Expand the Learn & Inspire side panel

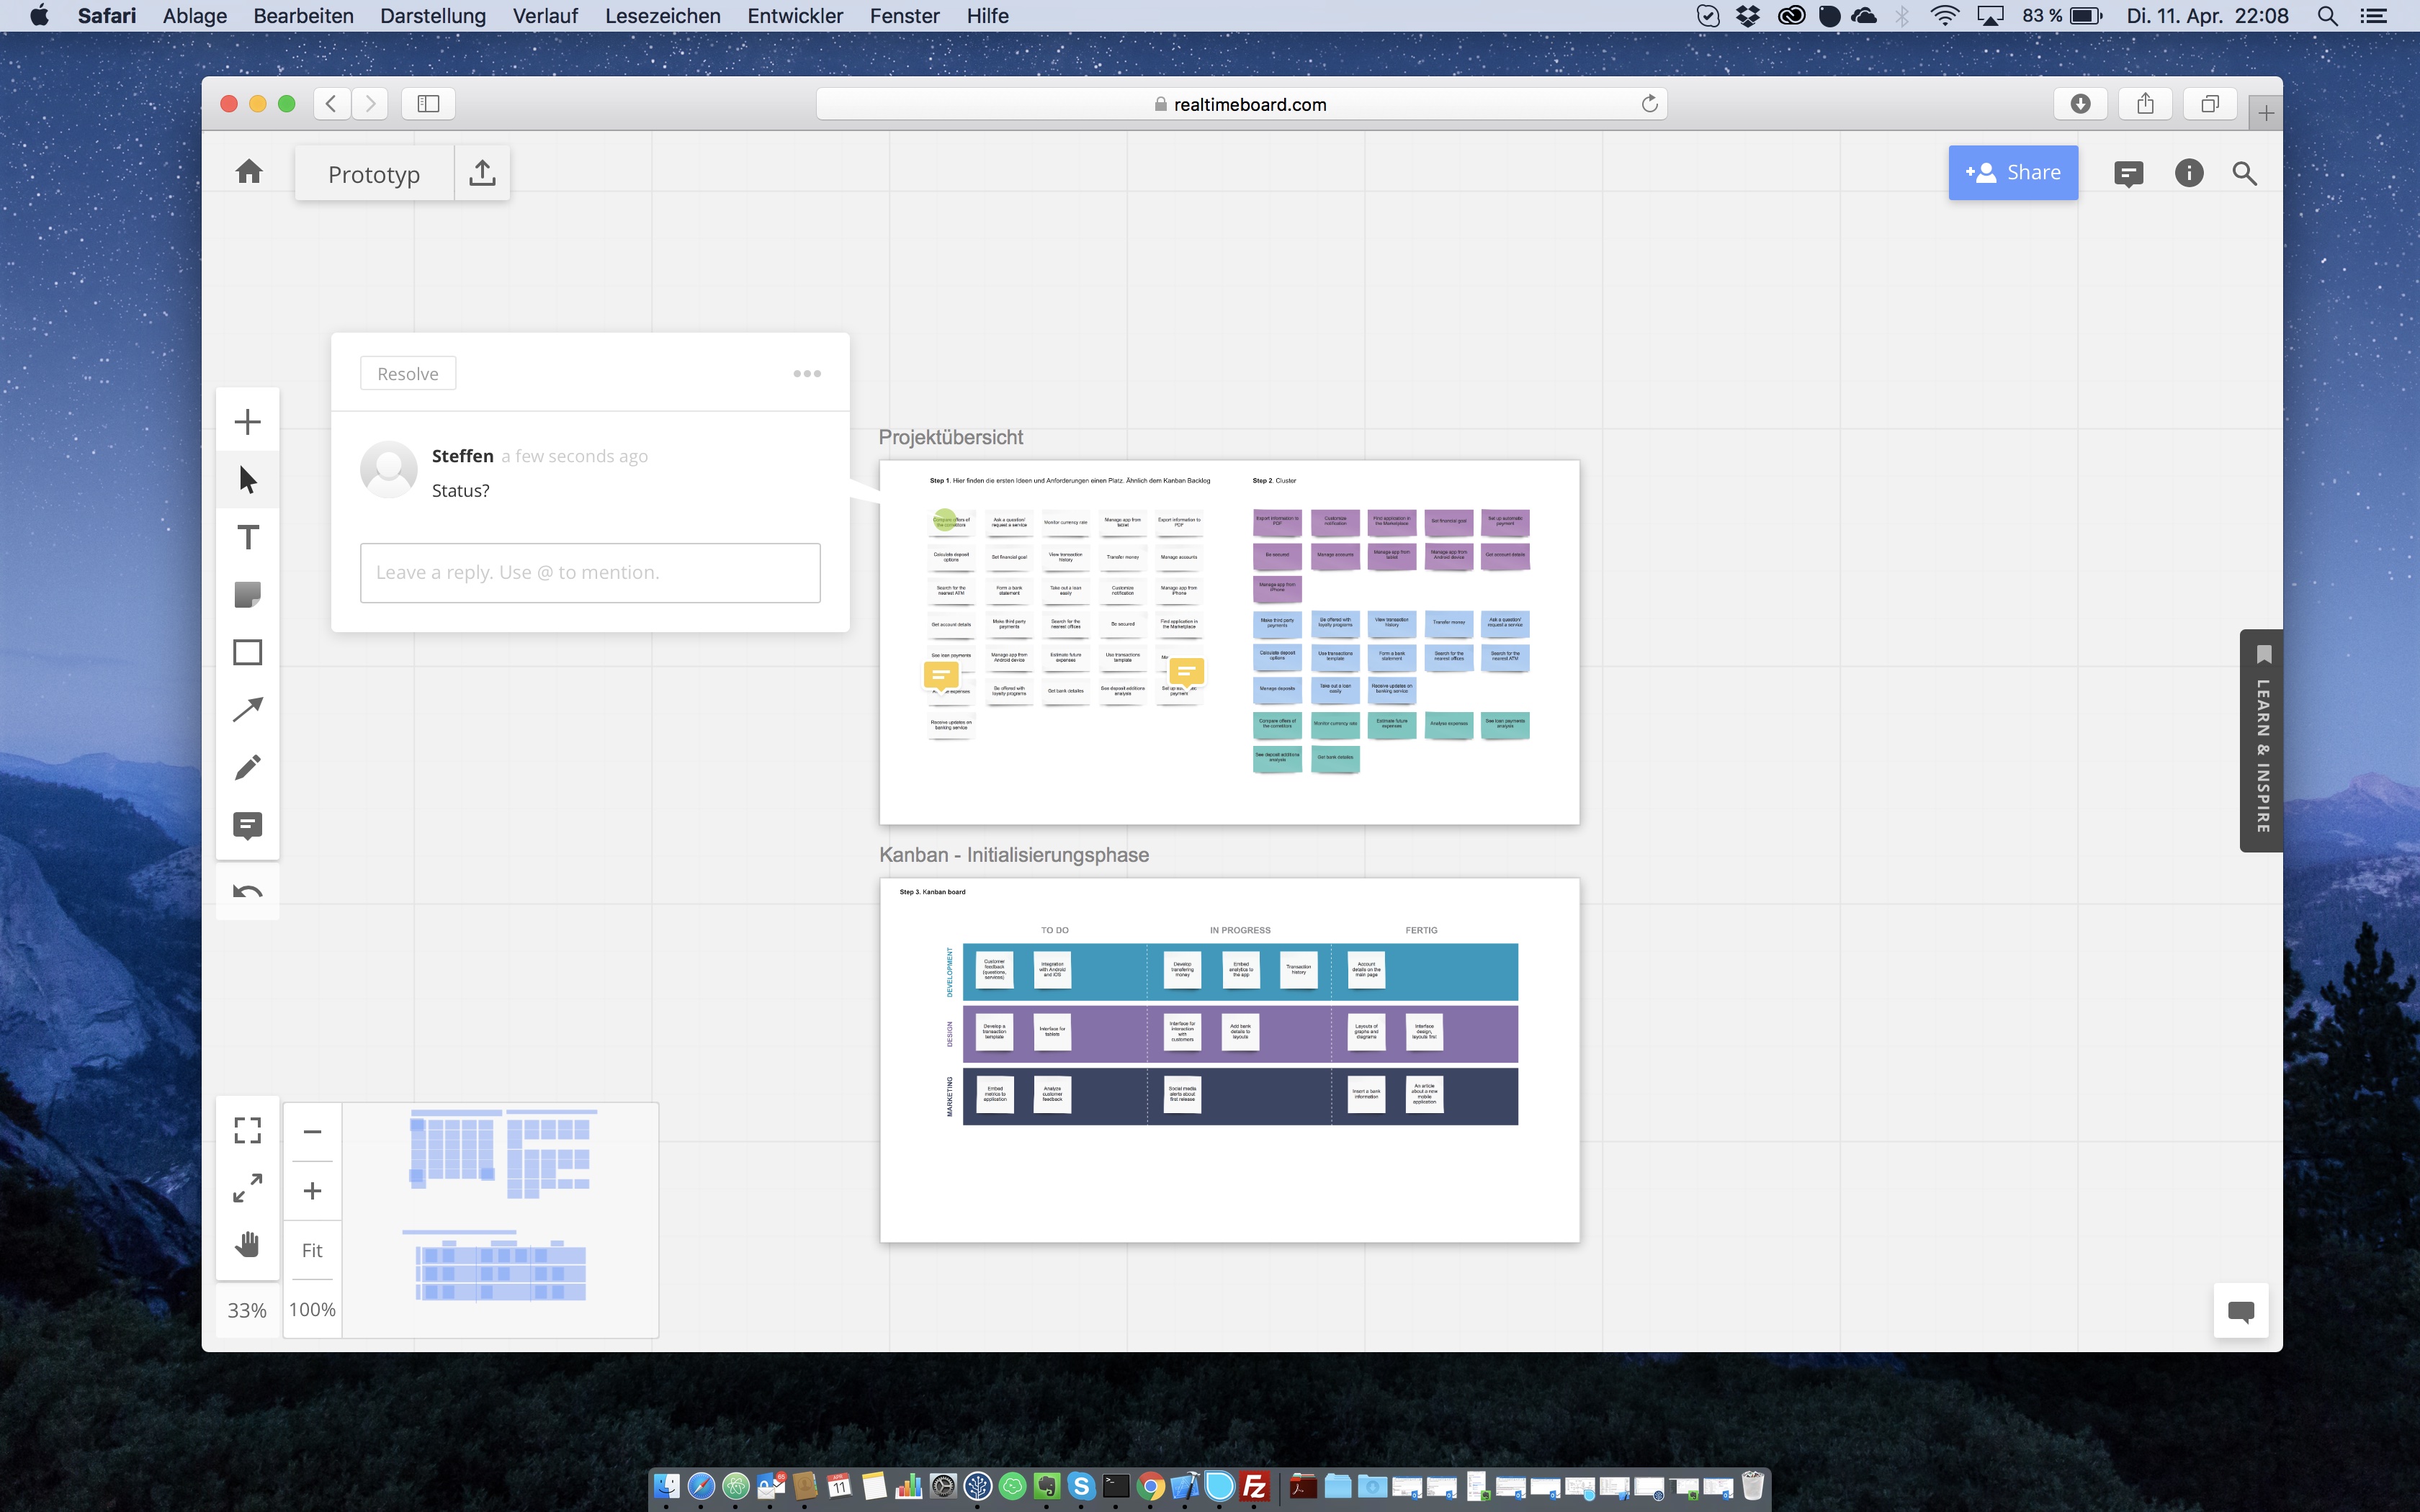(2262, 740)
